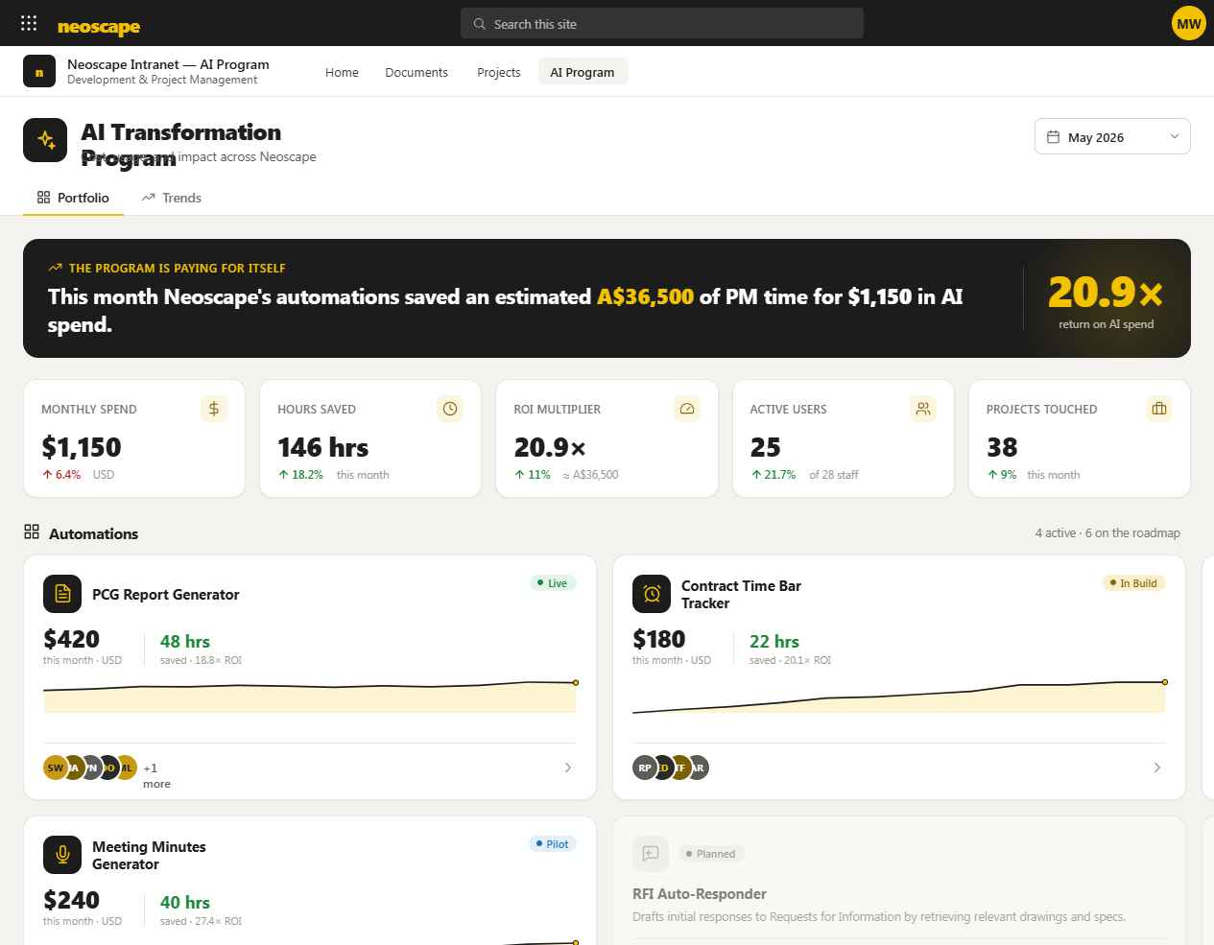Click the In Build status badge
1214x945 pixels.
[1133, 583]
